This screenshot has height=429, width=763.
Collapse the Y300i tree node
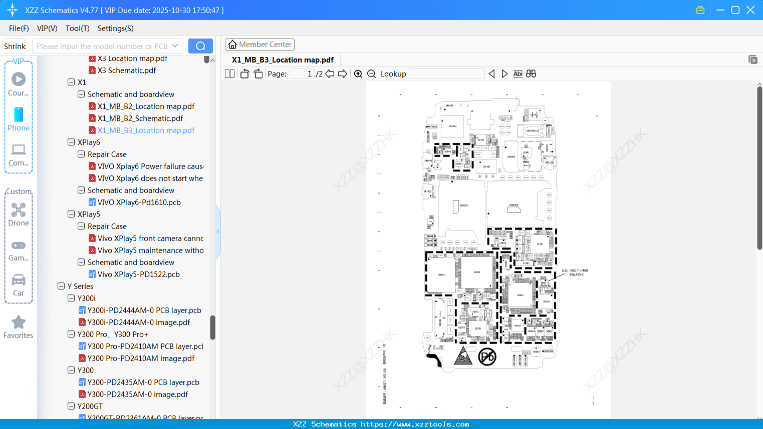pyautogui.click(x=71, y=298)
